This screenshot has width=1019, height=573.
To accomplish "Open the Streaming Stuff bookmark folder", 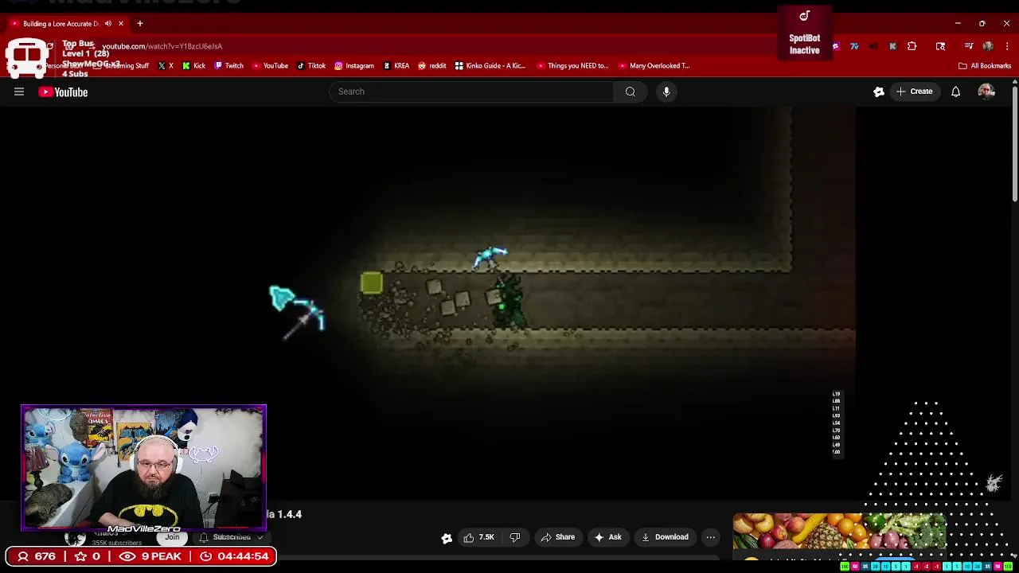I will pyautogui.click(x=121, y=66).
